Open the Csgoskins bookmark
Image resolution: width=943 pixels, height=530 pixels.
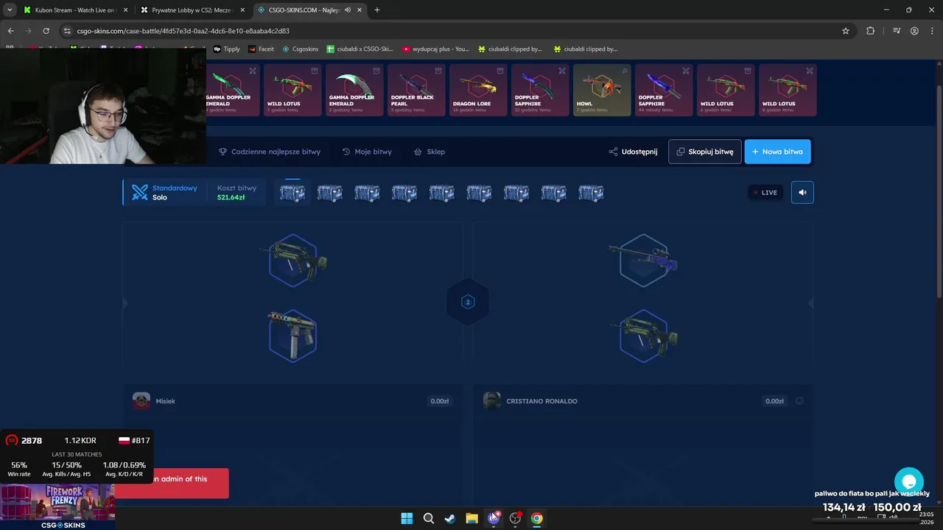click(301, 49)
